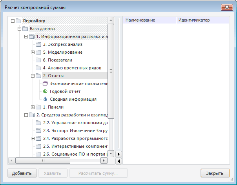Click the База данных folder icon
The height and width of the screenshot is (185, 237).
click(25, 29)
